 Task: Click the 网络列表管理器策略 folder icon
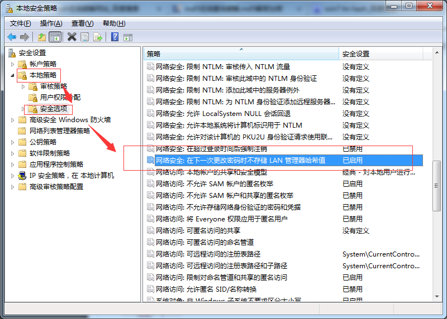(x=22, y=131)
